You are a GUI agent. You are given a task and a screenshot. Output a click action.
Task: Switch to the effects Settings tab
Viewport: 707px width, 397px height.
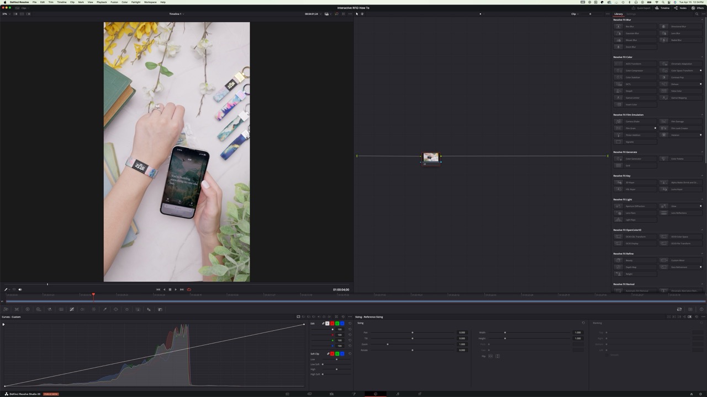point(631,14)
